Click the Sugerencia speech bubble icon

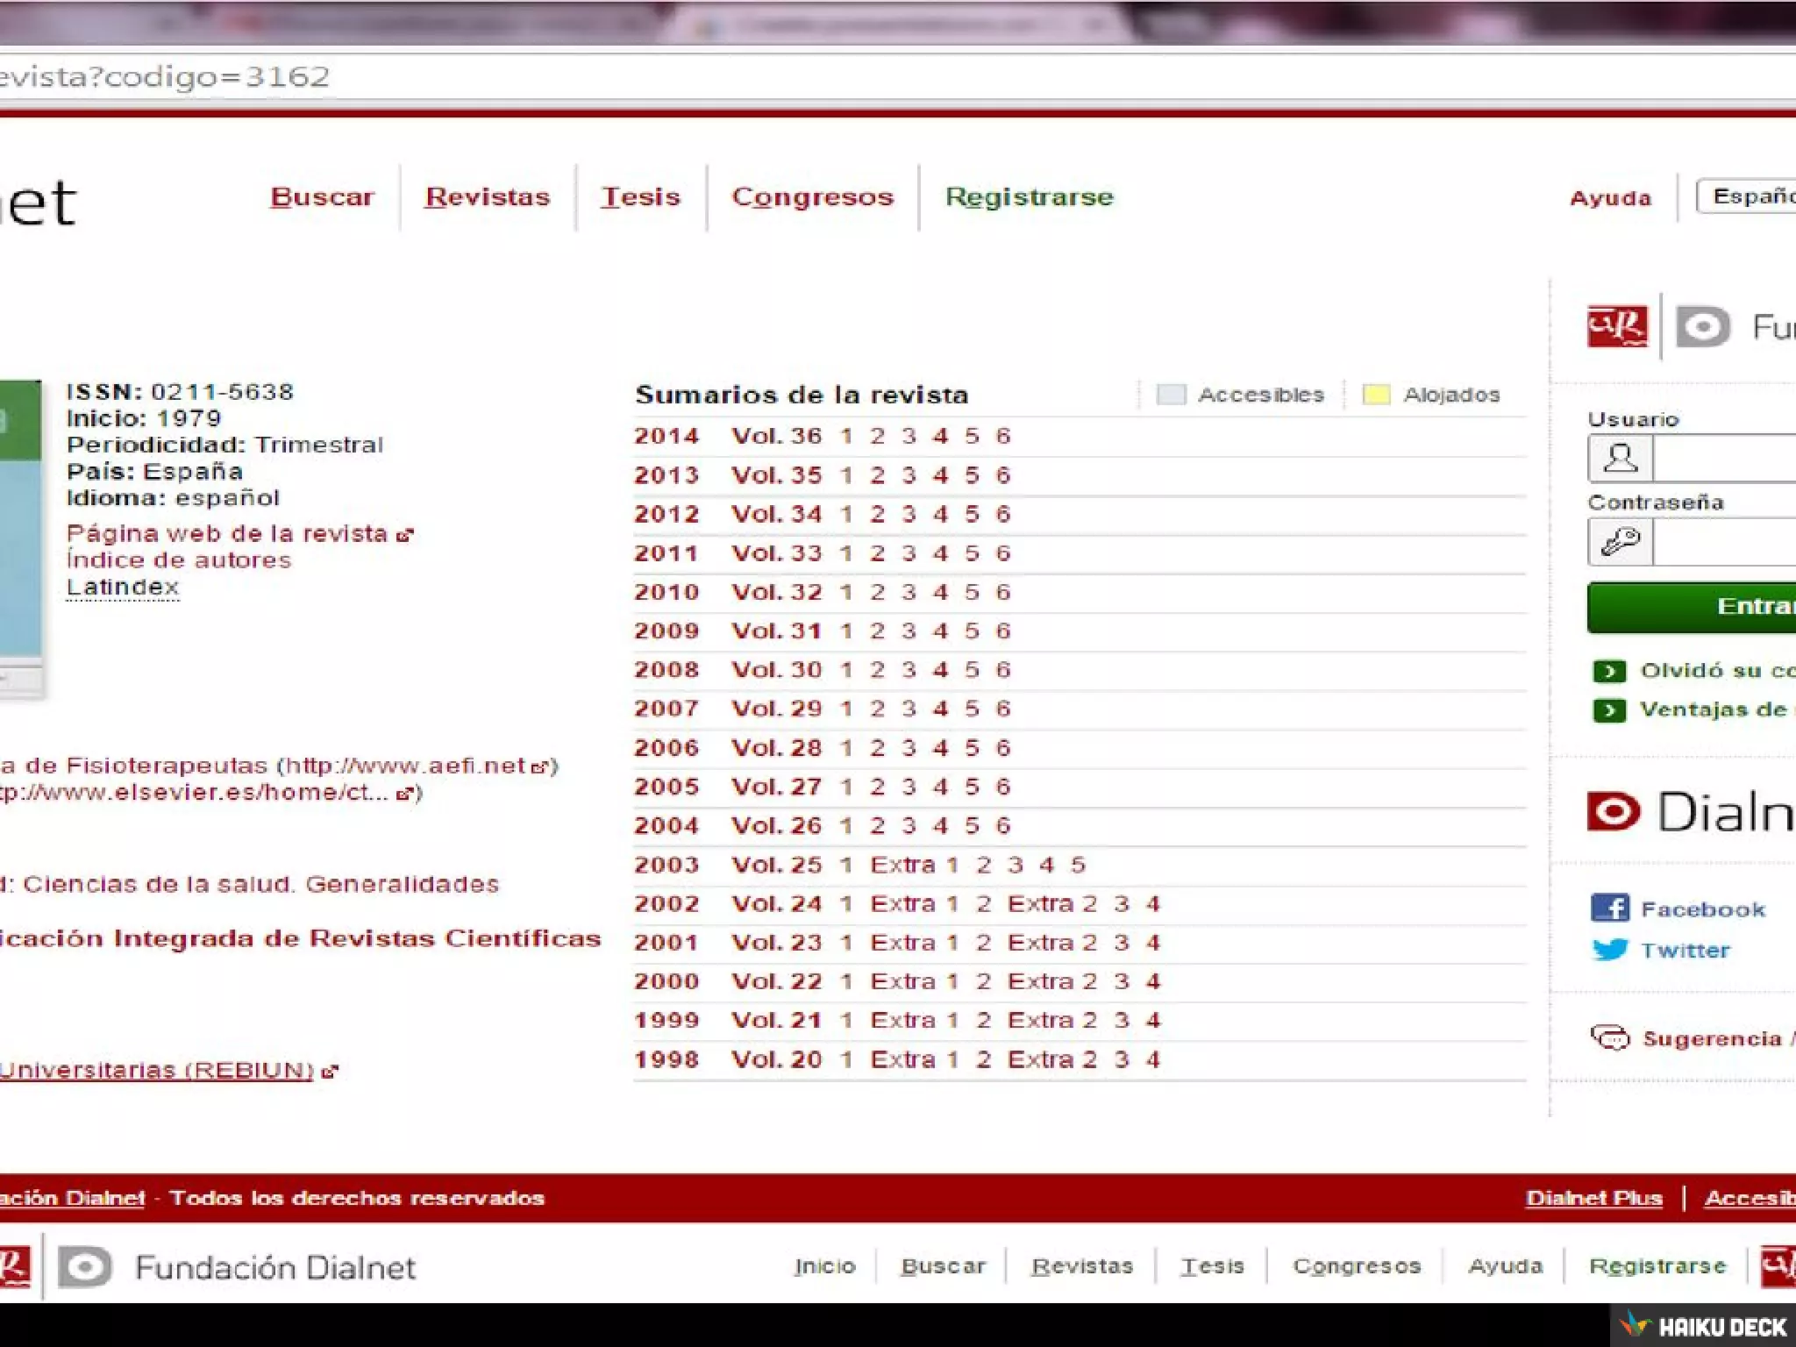click(x=1609, y=1038)
